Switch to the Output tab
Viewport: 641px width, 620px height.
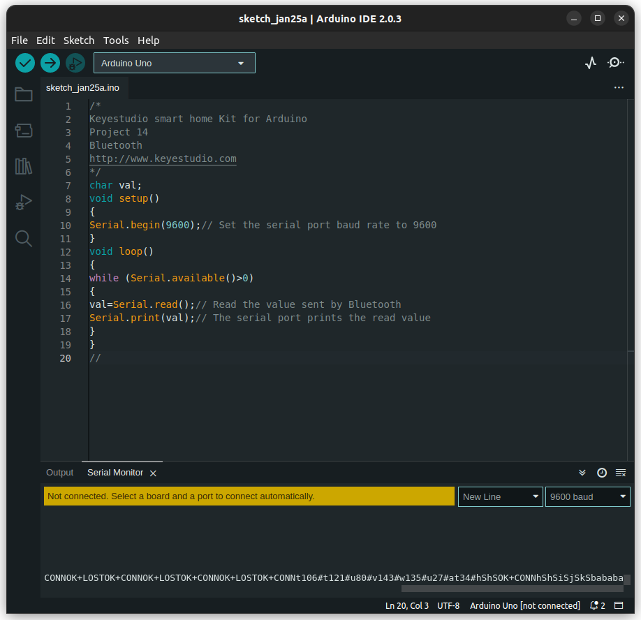[x=59, y=473]
